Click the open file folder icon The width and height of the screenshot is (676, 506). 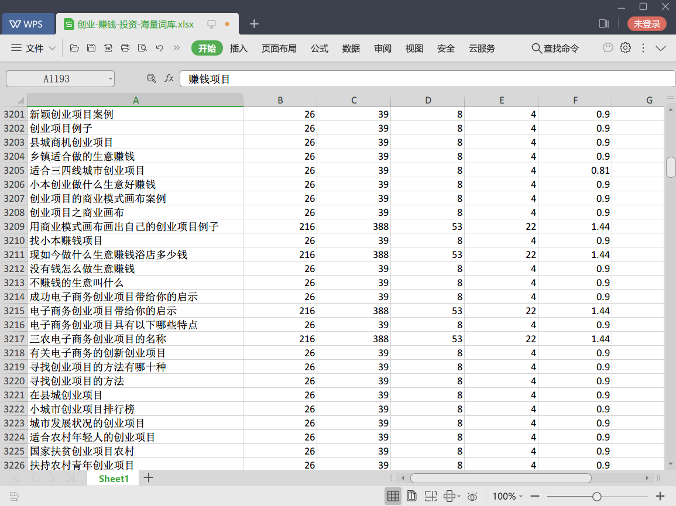coord(74,49)
